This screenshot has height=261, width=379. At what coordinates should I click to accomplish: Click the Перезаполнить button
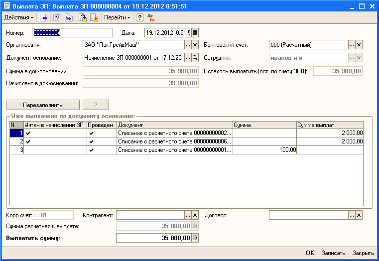(x=43, y=105)
